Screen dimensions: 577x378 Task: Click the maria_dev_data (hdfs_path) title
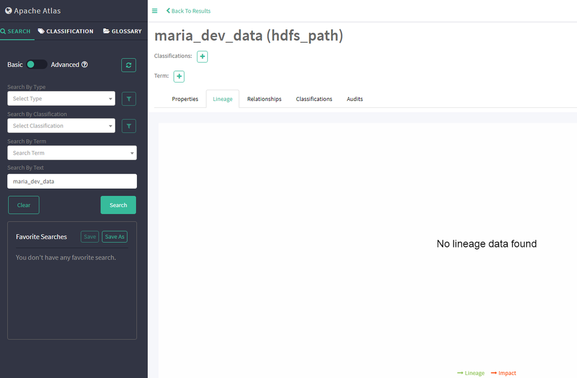point(249,36)
